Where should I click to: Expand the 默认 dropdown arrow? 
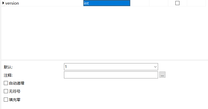[x=155, y=67]
